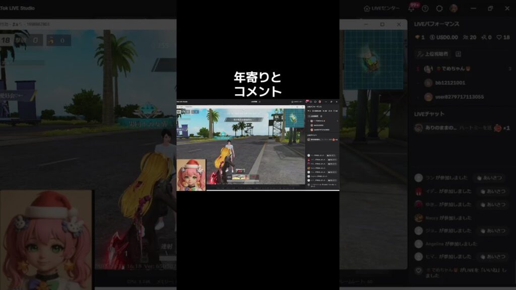
Task: Open the notifications bell with 99+ badge
Action: click(412, 9)
